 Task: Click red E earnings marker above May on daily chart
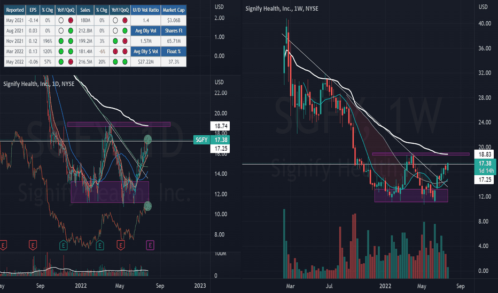(x=121, y=245)
